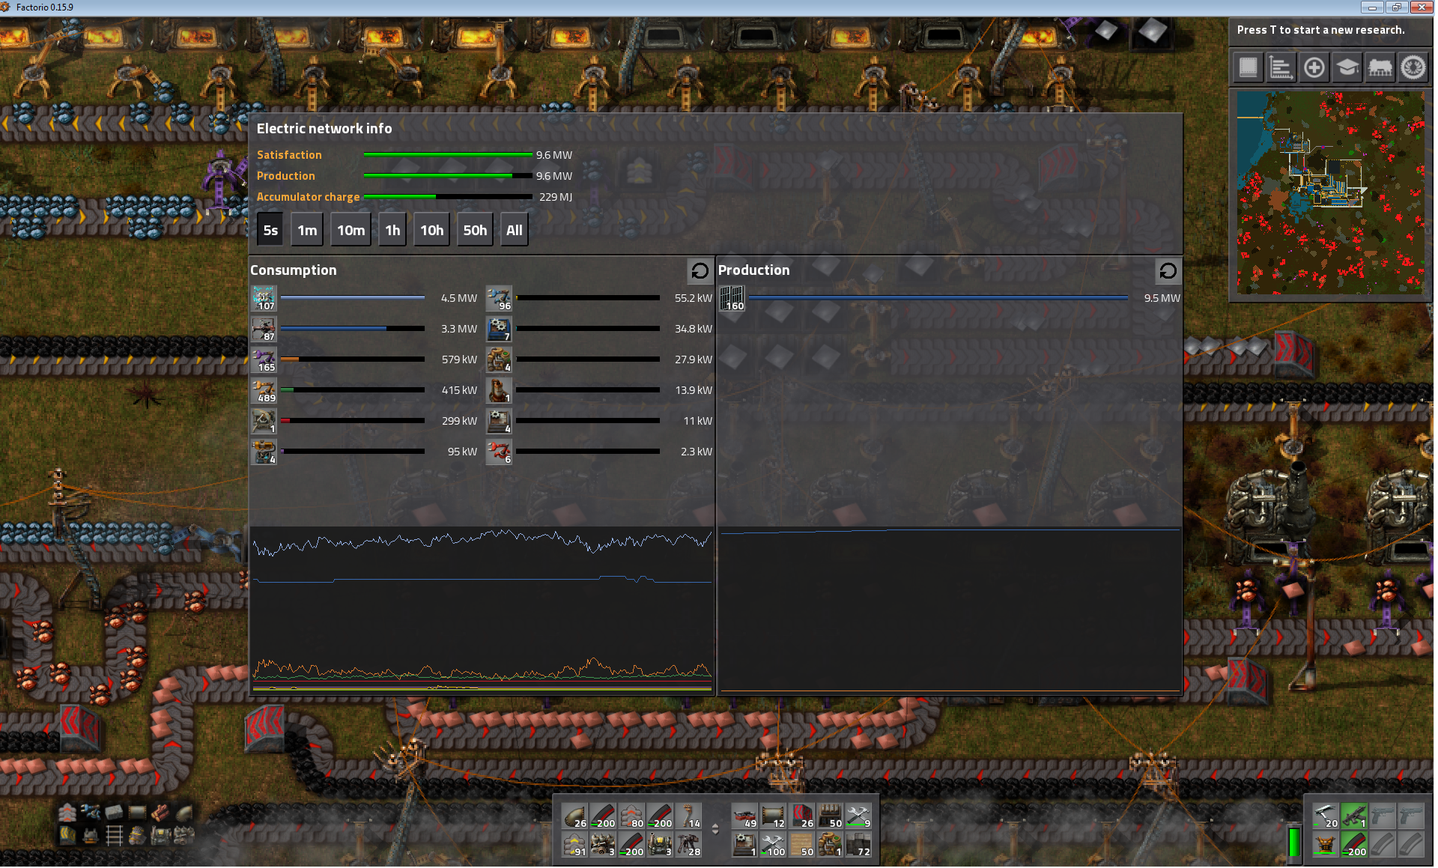Viewport: 1438px width, 868px height.
Task: Click the 9.5 MW production value
Action: tap(1162, 298)
